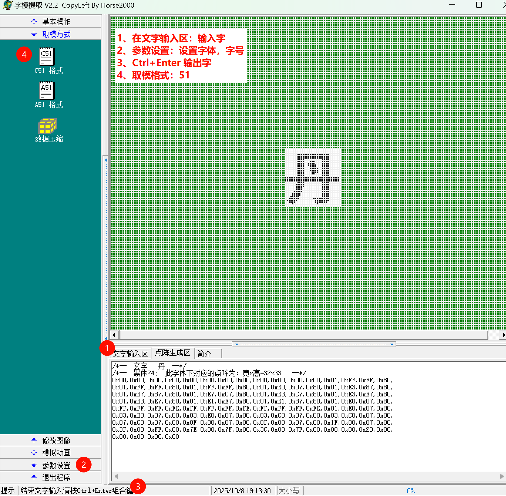The image size is (506, 496).
Task: Click the 大小写 status indicator
Action: pyautogui.click(x=289, y=491)
